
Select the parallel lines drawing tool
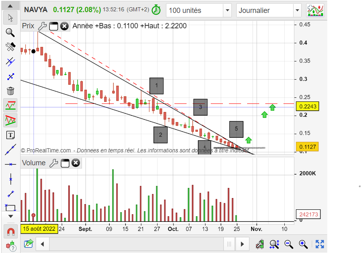tap(10, 61)
